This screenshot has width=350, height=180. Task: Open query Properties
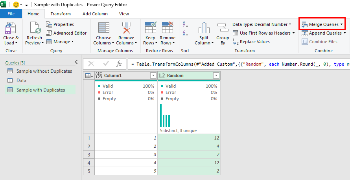tap(60, 24)
